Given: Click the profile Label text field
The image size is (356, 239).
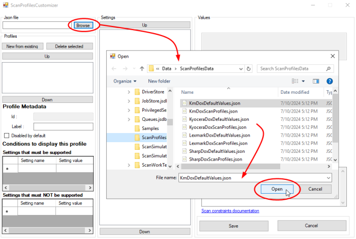Looking at the screenshot, I should pos(63,126).
